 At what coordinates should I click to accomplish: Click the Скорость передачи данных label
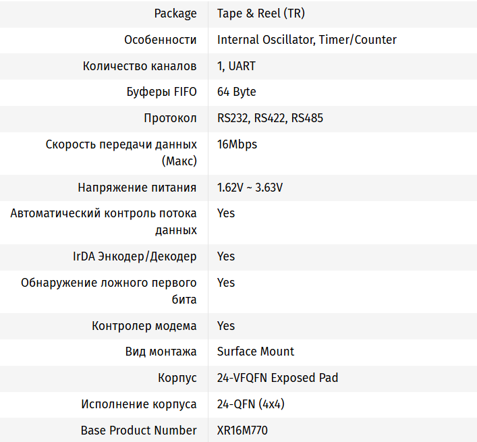[x=121, y=153]
